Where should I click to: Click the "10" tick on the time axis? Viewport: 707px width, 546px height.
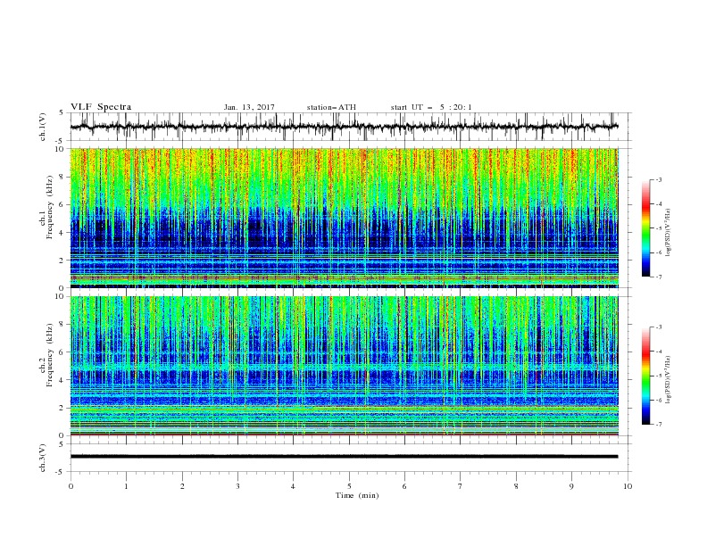pyautogui.click(x=628, y=486)
